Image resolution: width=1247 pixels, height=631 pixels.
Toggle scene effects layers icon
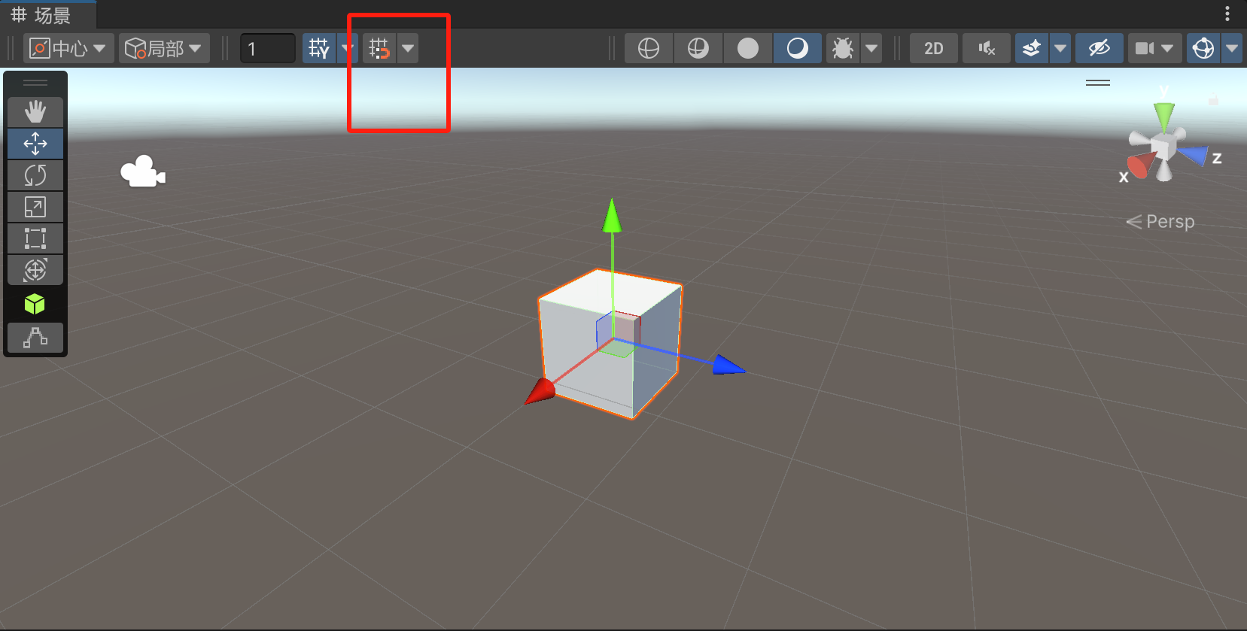click(x=1032, y=48)
